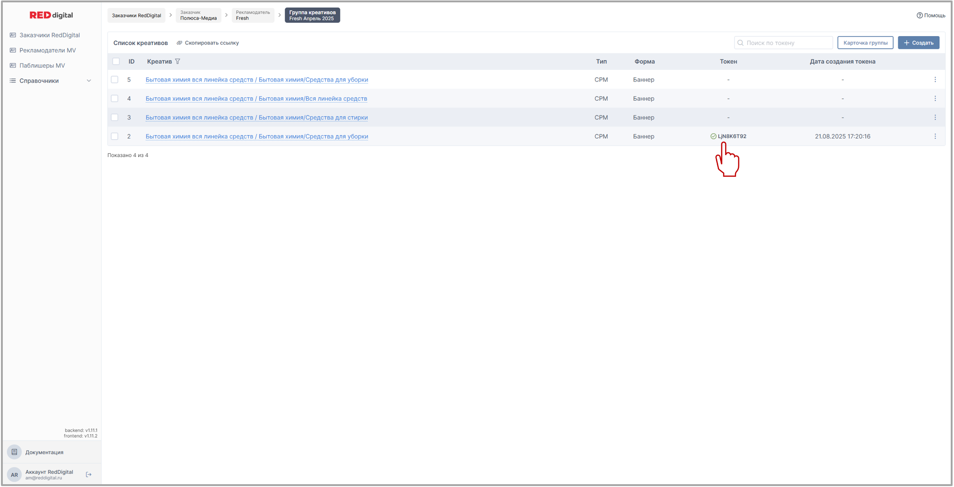Open the Документация icon in sidebar
954x487 pixels.
pyautogui.click(x=15, y=452)
